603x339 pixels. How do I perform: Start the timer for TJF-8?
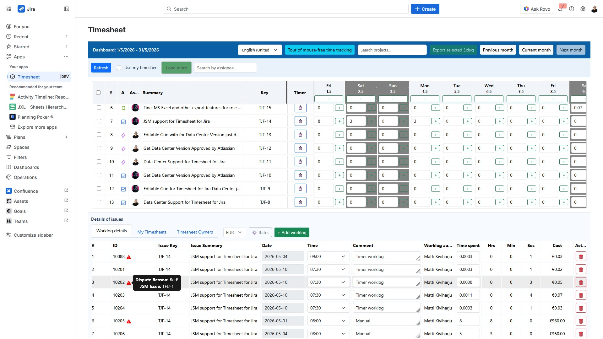tap(301, 202)
